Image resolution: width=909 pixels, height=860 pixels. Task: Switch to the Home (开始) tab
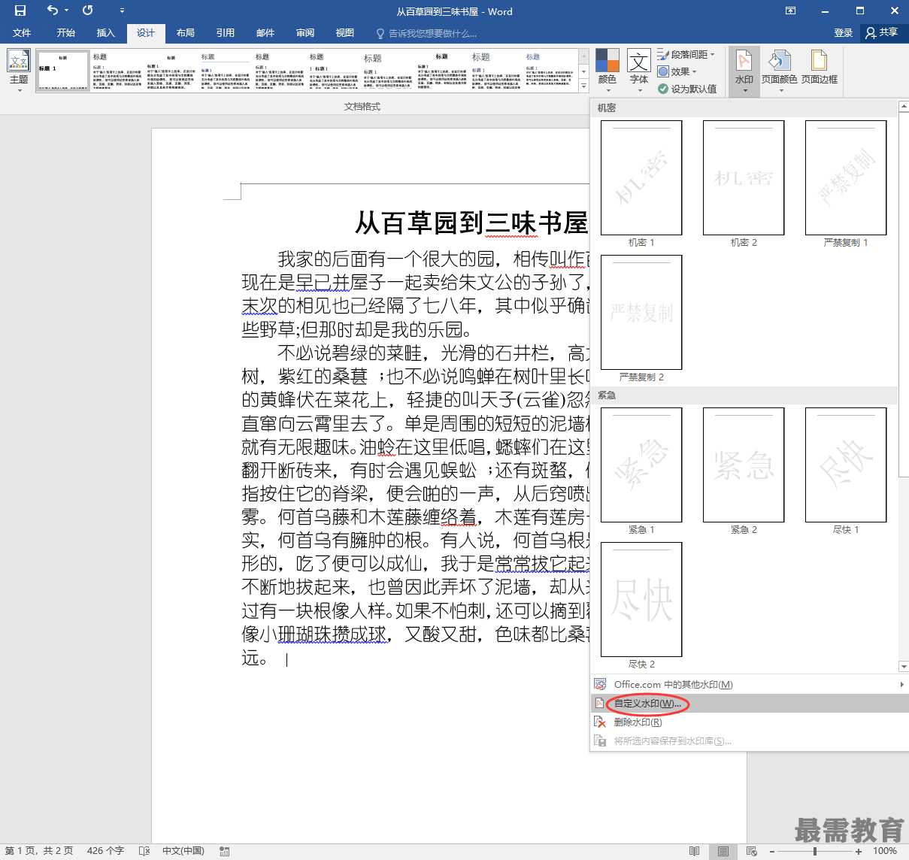tap(66, 32)
